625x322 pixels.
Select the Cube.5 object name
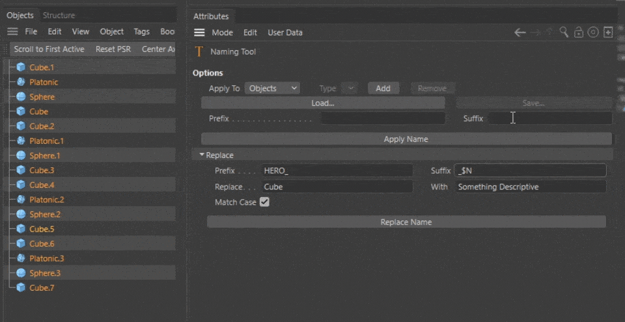point(42,229)
